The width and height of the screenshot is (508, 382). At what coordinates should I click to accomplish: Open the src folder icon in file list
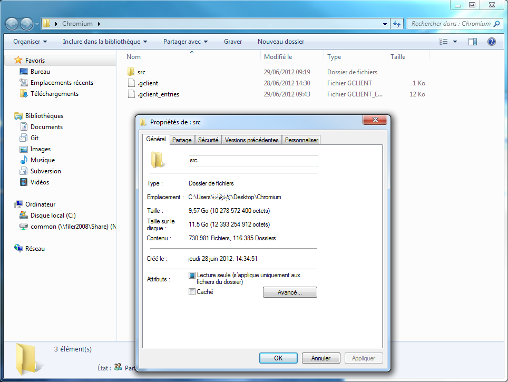click(131, 72)
